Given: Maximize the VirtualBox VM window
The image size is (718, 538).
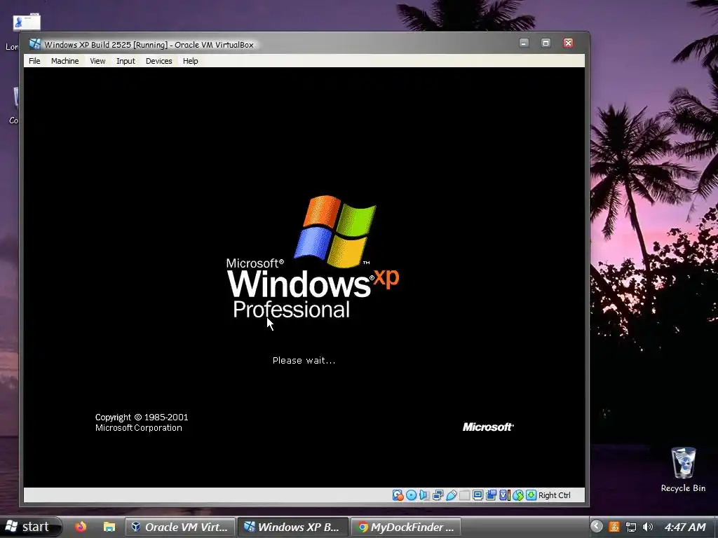Looking at the screenshot, I should click(546, 43).
